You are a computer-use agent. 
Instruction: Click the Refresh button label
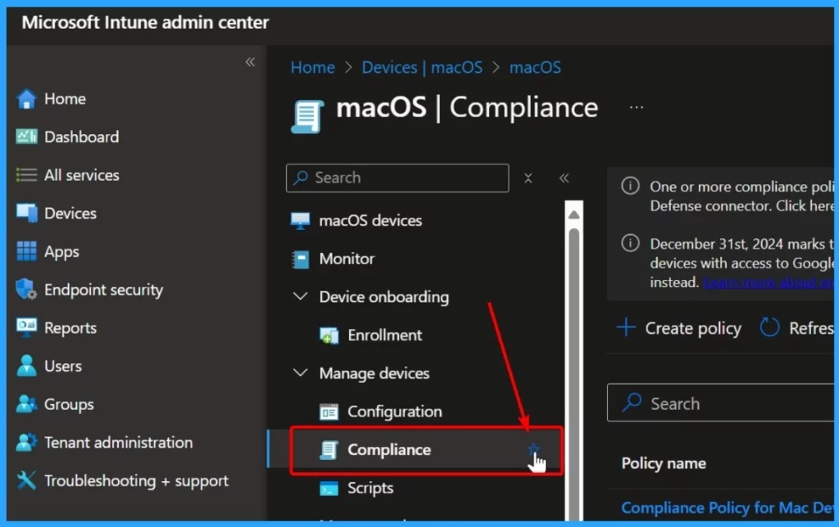click(x=810, y=327)
